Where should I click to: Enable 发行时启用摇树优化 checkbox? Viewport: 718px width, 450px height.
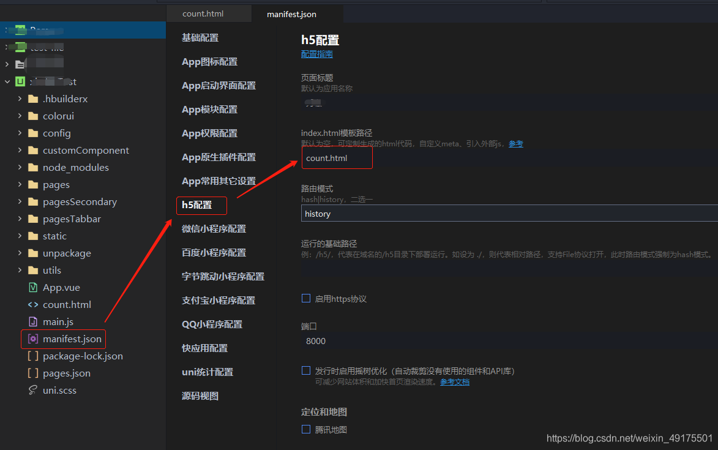[x=306, y=370]
